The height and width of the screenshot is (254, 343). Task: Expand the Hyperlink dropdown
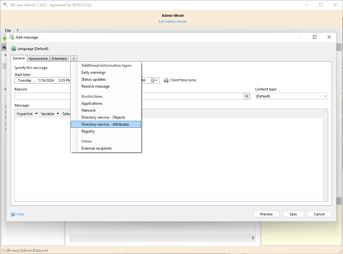click(27, 114)
